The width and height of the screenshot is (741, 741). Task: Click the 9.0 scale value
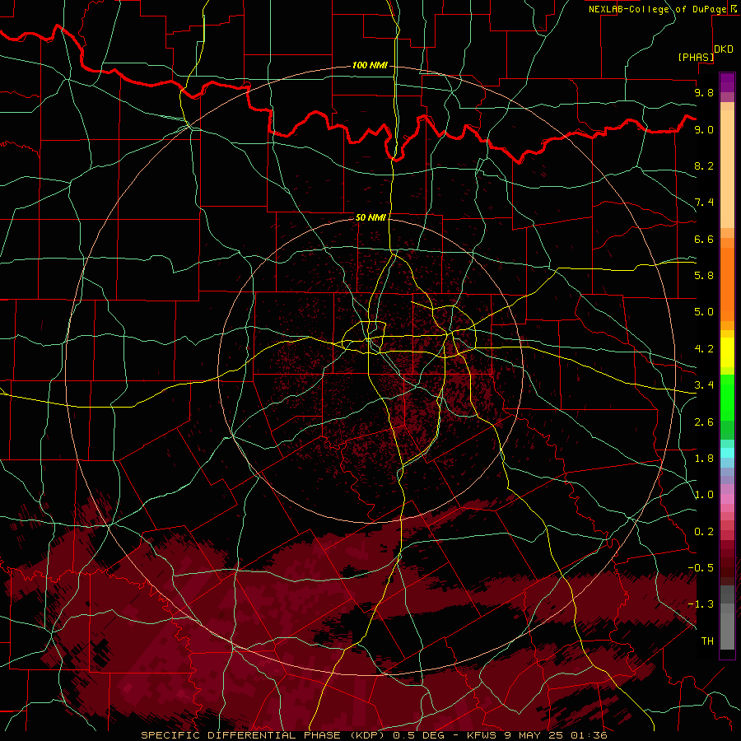[x=704, y=129]
